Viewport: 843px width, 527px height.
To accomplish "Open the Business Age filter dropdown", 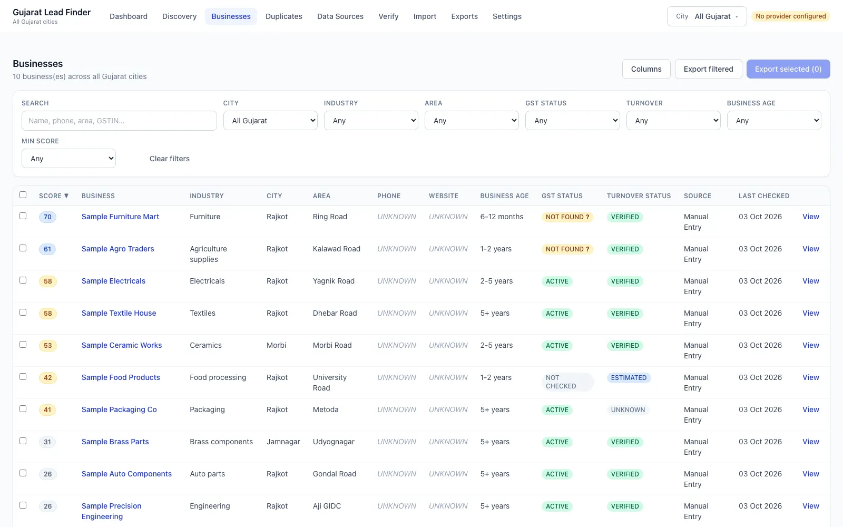I will 774,121.
